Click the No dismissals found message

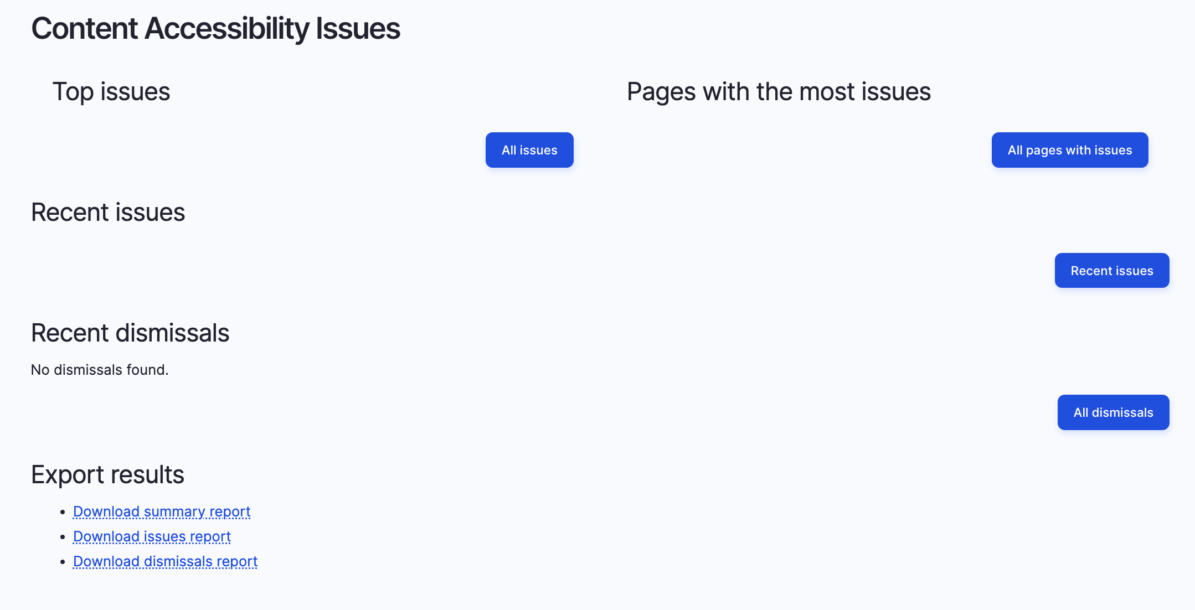point(100,370)
